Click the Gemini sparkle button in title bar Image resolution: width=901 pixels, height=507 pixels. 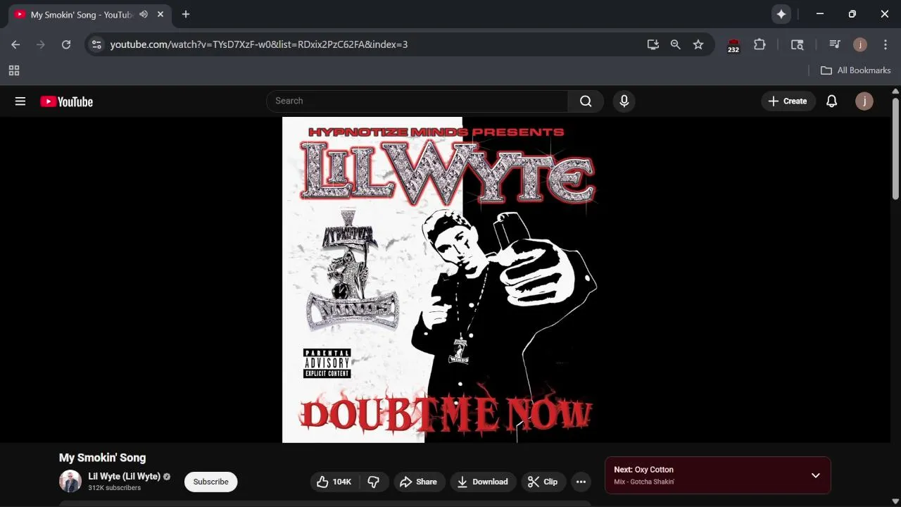tap(781, 14)
